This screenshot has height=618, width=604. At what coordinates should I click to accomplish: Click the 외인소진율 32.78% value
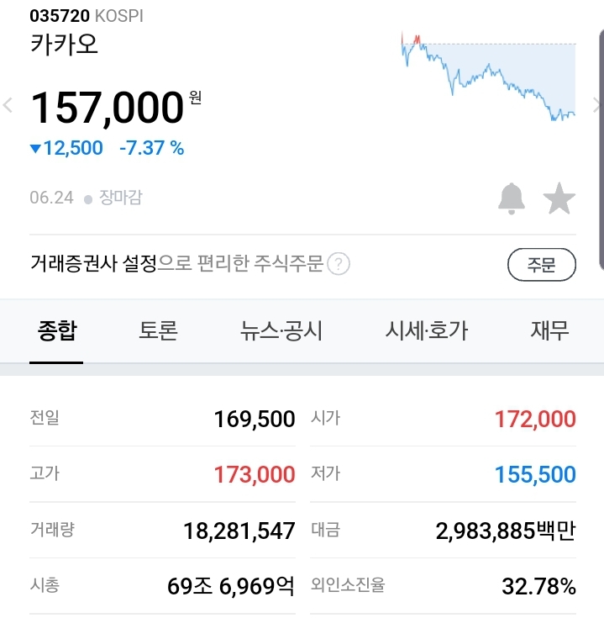coord(538,586)
